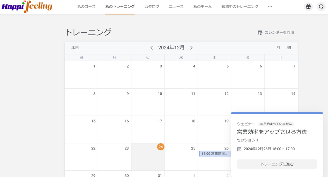The width and height of the screenshot is (328, 177).
Task: Click the calendar sync icon
Action: [x=260, y=32]
